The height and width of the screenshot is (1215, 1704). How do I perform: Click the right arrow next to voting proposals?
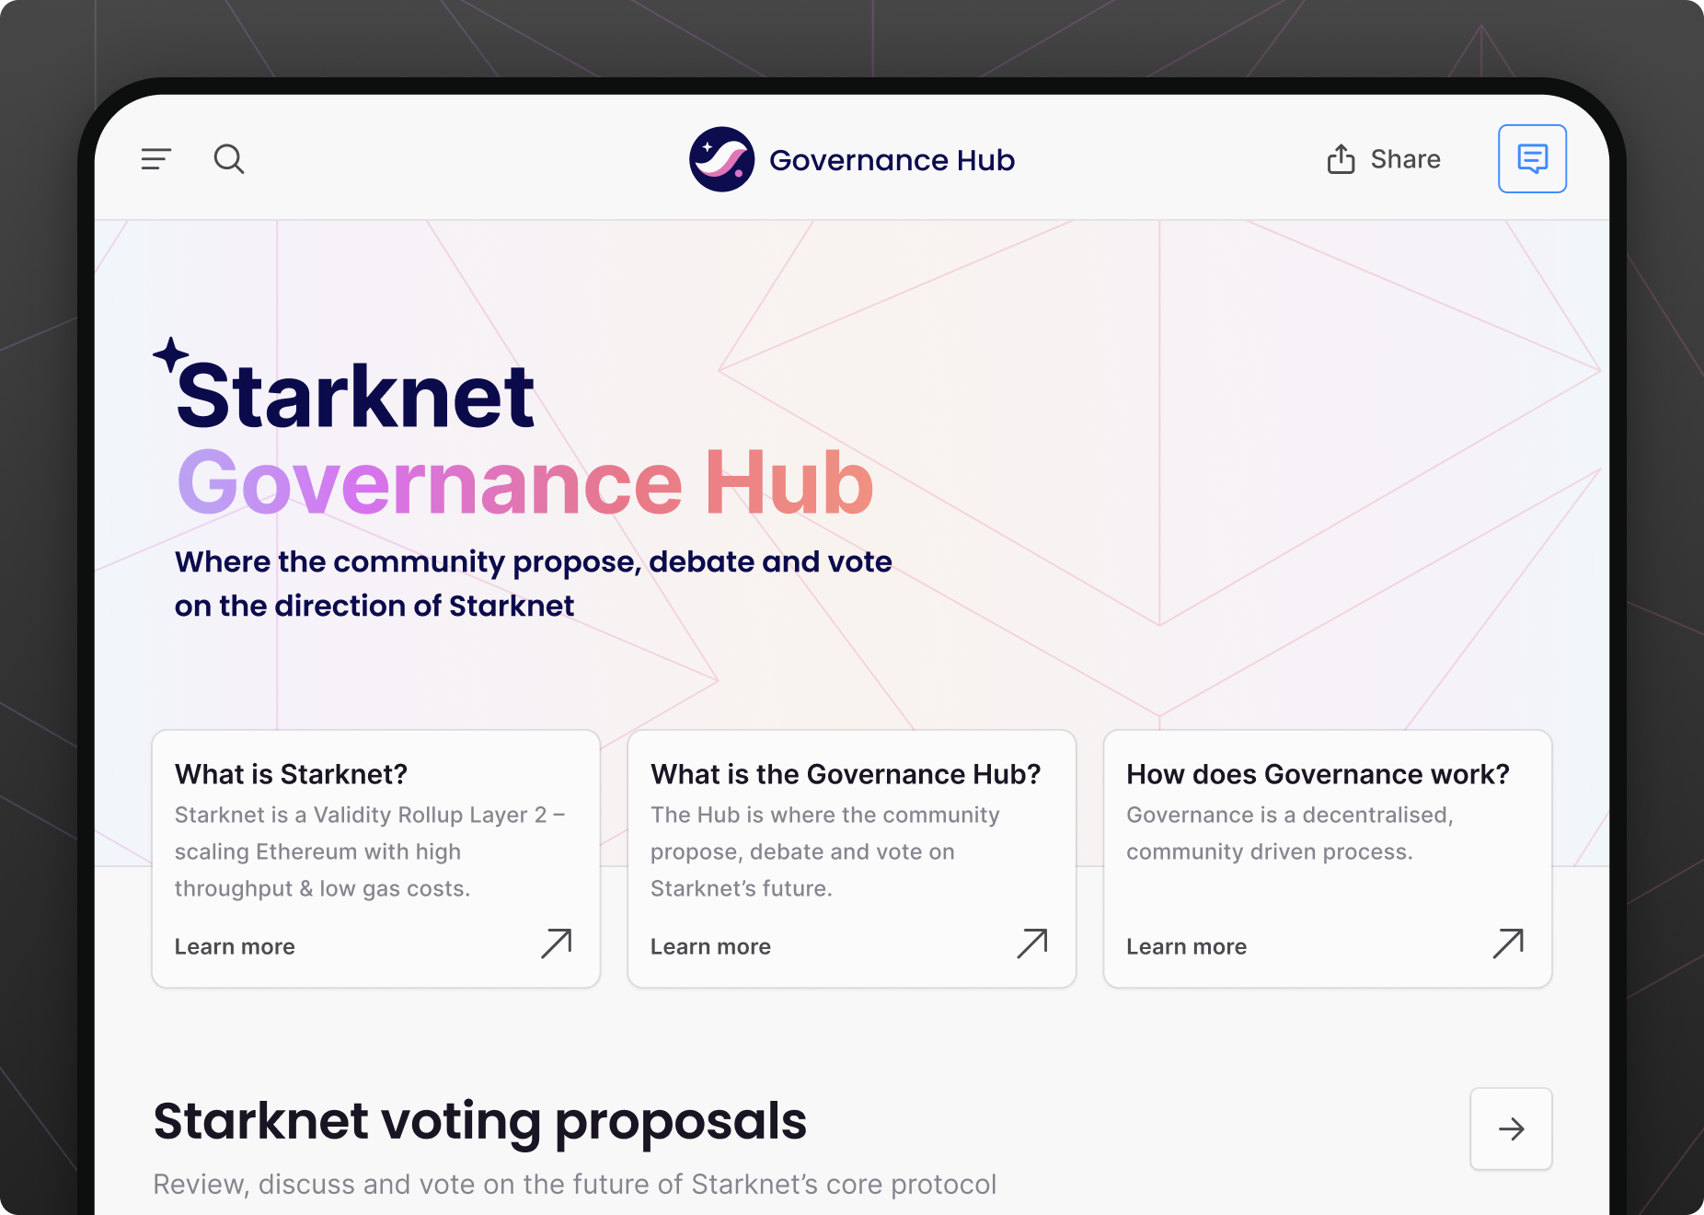click(1511, 1128)
